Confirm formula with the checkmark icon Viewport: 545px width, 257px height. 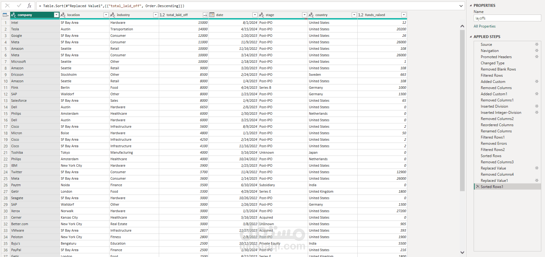[19, 6]
